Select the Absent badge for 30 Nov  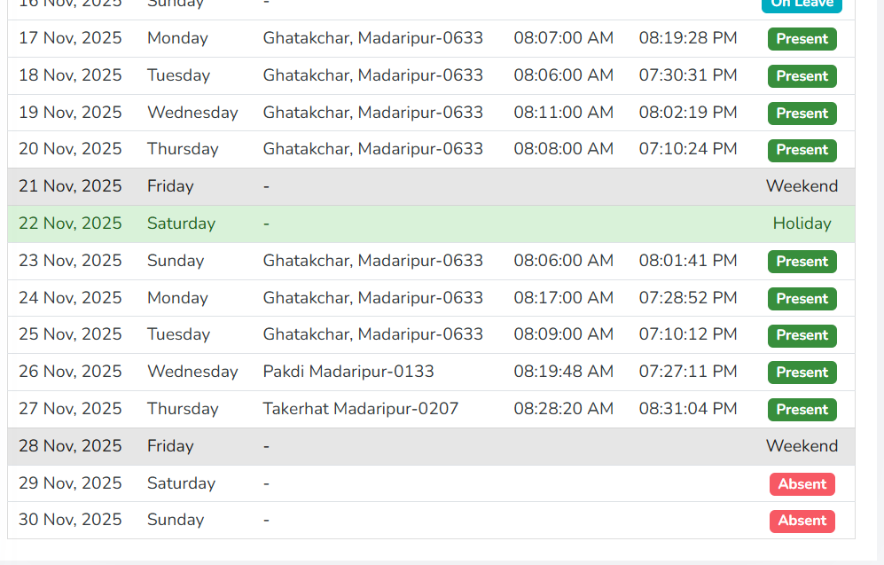(802, 521)
